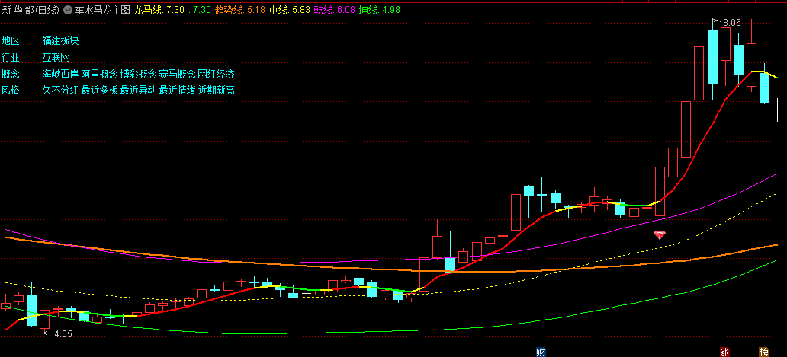This screenshot has height=357, width=787.
Task: Click the 最近情绪 style tag
Action: (177, 91)
